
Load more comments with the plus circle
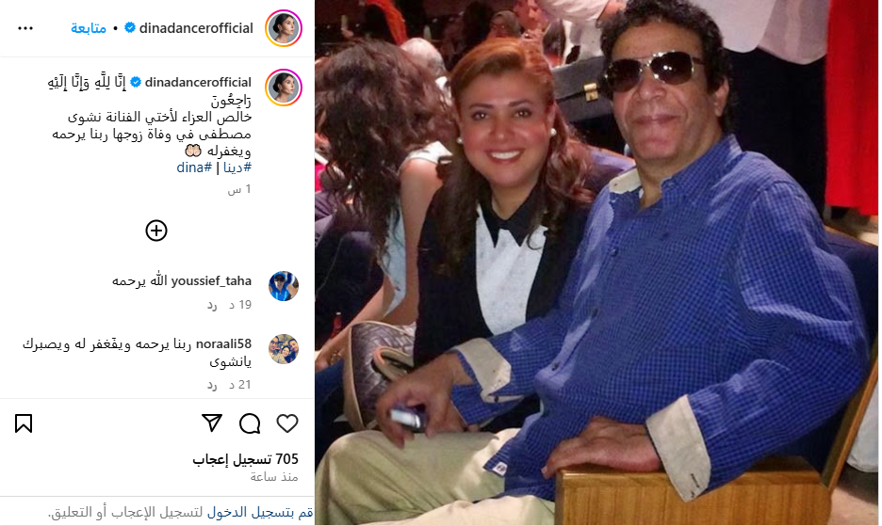156,231
